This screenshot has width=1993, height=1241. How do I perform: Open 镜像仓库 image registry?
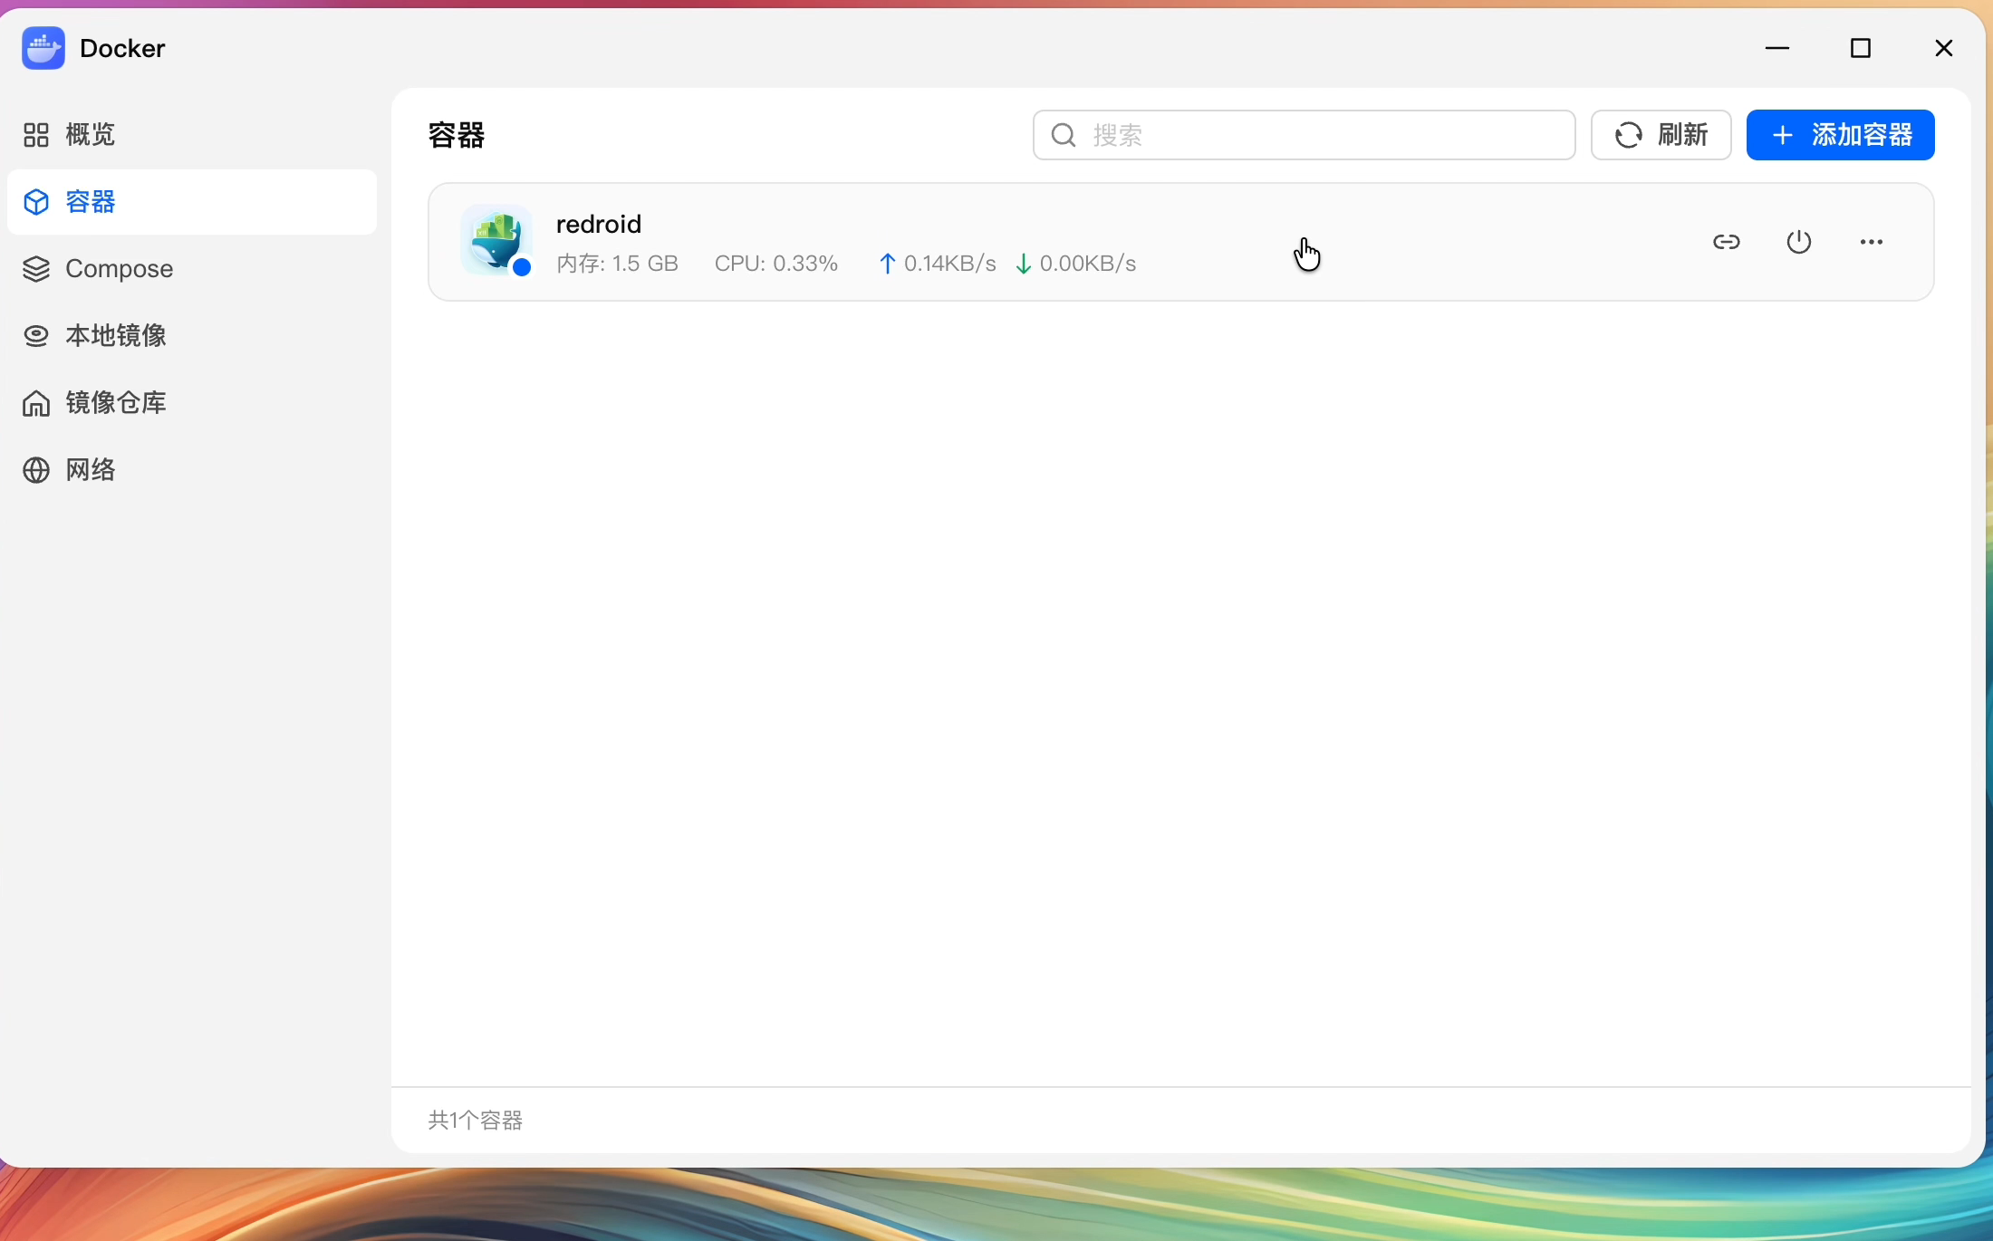pos(191,403)
